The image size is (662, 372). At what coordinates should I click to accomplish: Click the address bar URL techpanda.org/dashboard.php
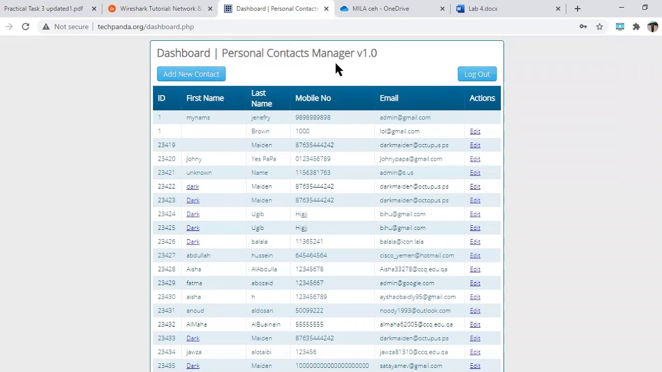pos(146,27)
